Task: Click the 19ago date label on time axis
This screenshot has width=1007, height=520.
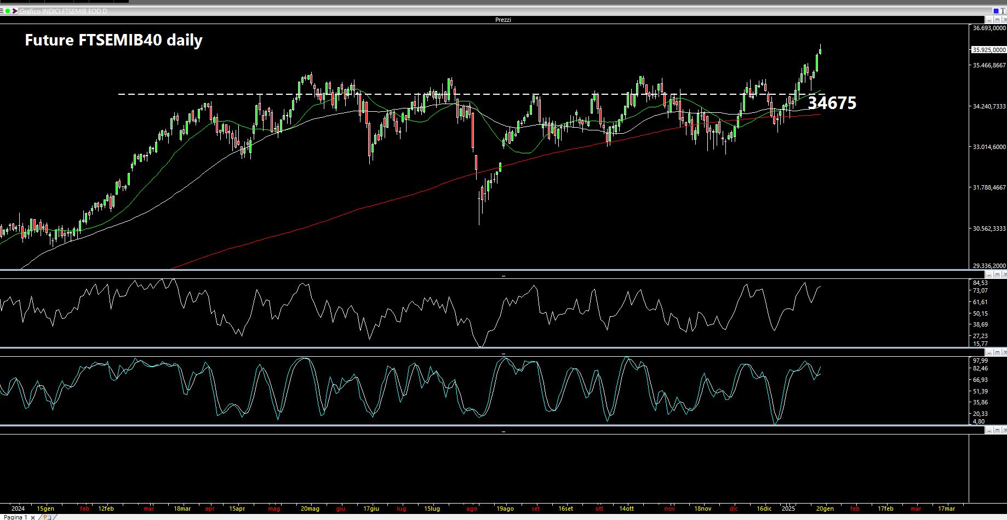Action: (505, 508)
